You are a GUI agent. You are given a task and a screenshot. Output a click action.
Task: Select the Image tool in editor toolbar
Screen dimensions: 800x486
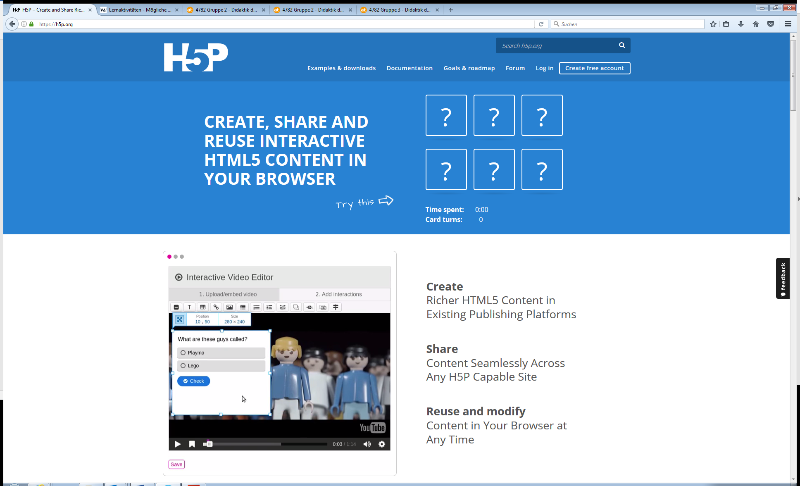point(229,307)
